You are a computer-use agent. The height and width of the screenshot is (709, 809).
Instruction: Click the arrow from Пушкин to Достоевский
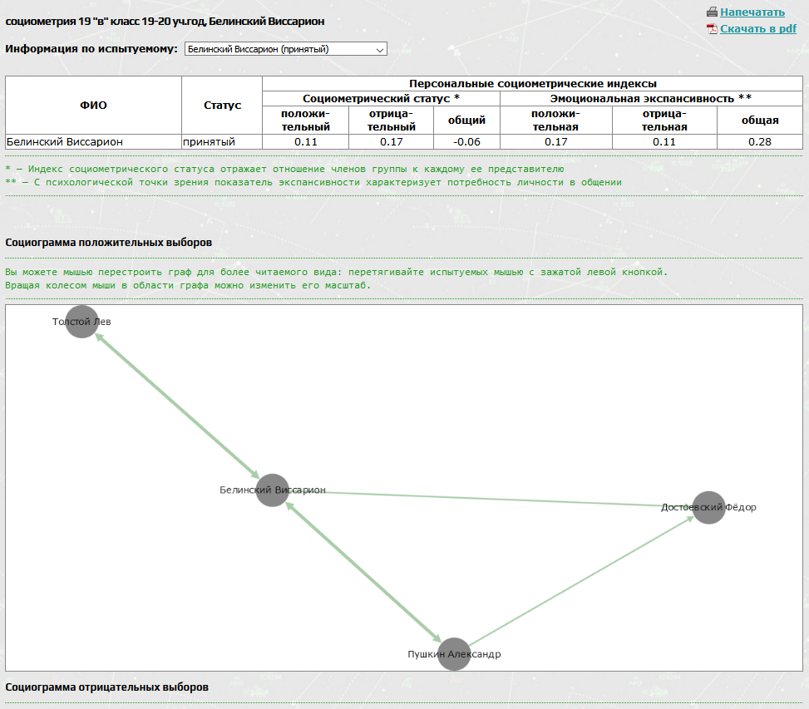[582, 580]
